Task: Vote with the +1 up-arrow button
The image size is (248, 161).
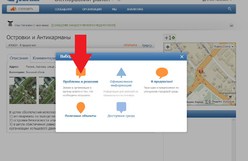Action: 170,38
